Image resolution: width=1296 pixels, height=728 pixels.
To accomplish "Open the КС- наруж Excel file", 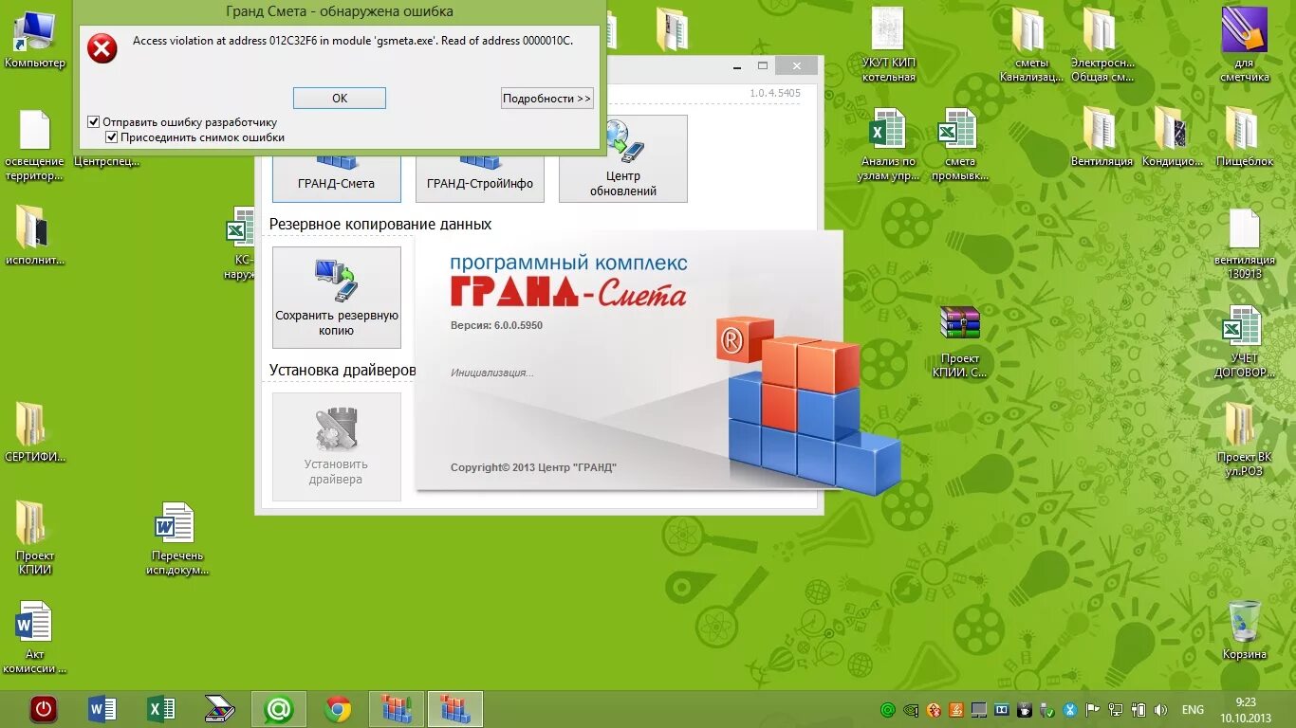I will tap(241, 244).
